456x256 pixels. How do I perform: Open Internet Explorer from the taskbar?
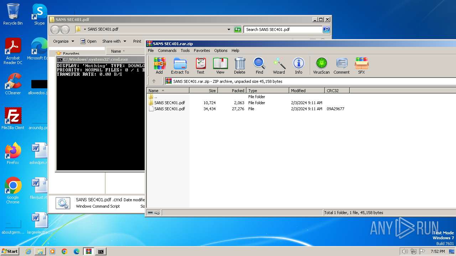point(28,251)
